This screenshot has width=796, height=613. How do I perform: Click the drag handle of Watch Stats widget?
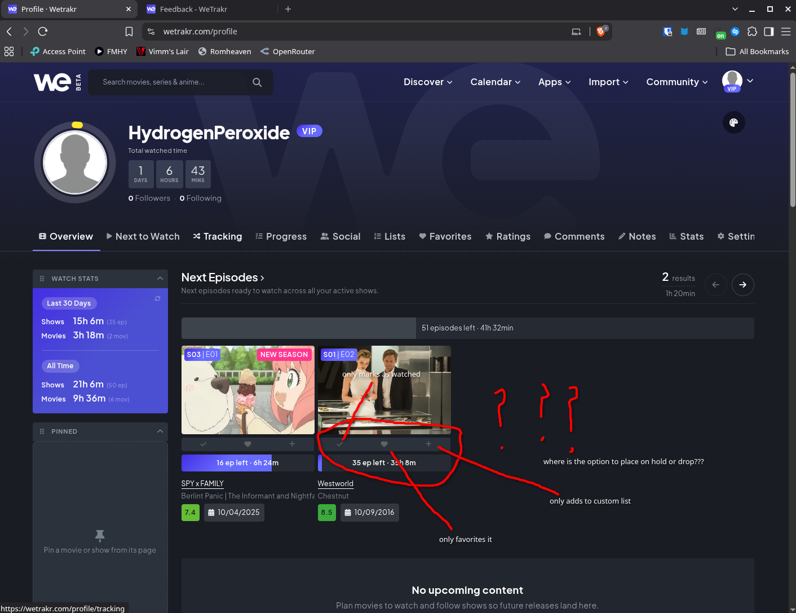pos(42,279)
